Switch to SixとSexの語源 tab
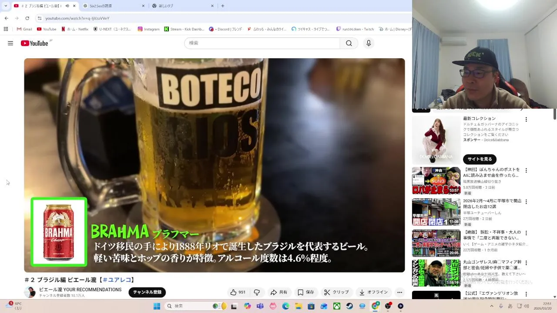Screen dimensions: 557x313 coord(112,6)
